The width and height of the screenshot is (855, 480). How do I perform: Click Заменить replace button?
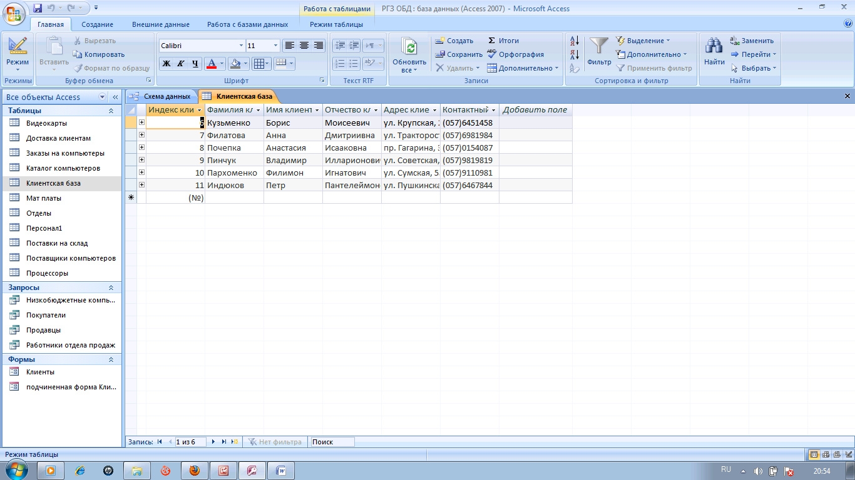752,41
